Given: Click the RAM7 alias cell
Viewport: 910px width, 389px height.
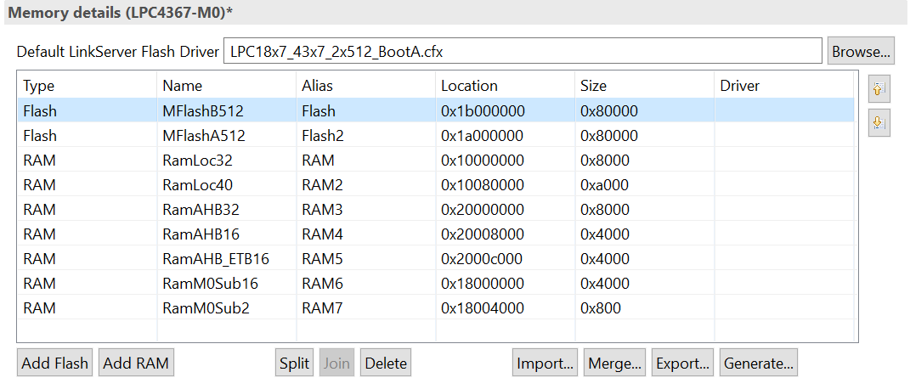Looking at the screenshot, I should [365, 307].
